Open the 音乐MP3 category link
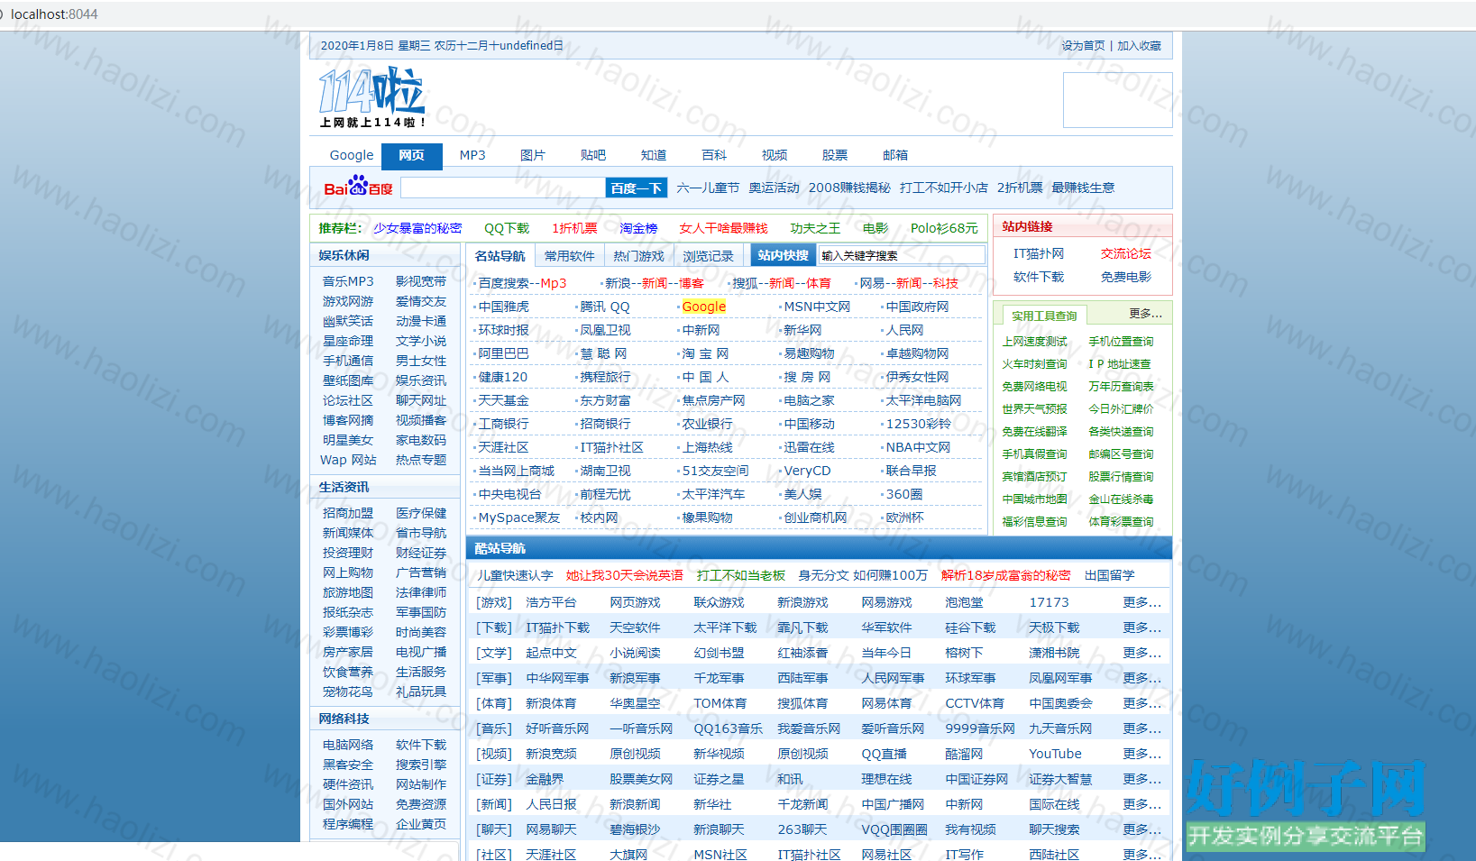The width and height of the screenshot is (1476, 861). pyautogui.click(x=348, y=281)
